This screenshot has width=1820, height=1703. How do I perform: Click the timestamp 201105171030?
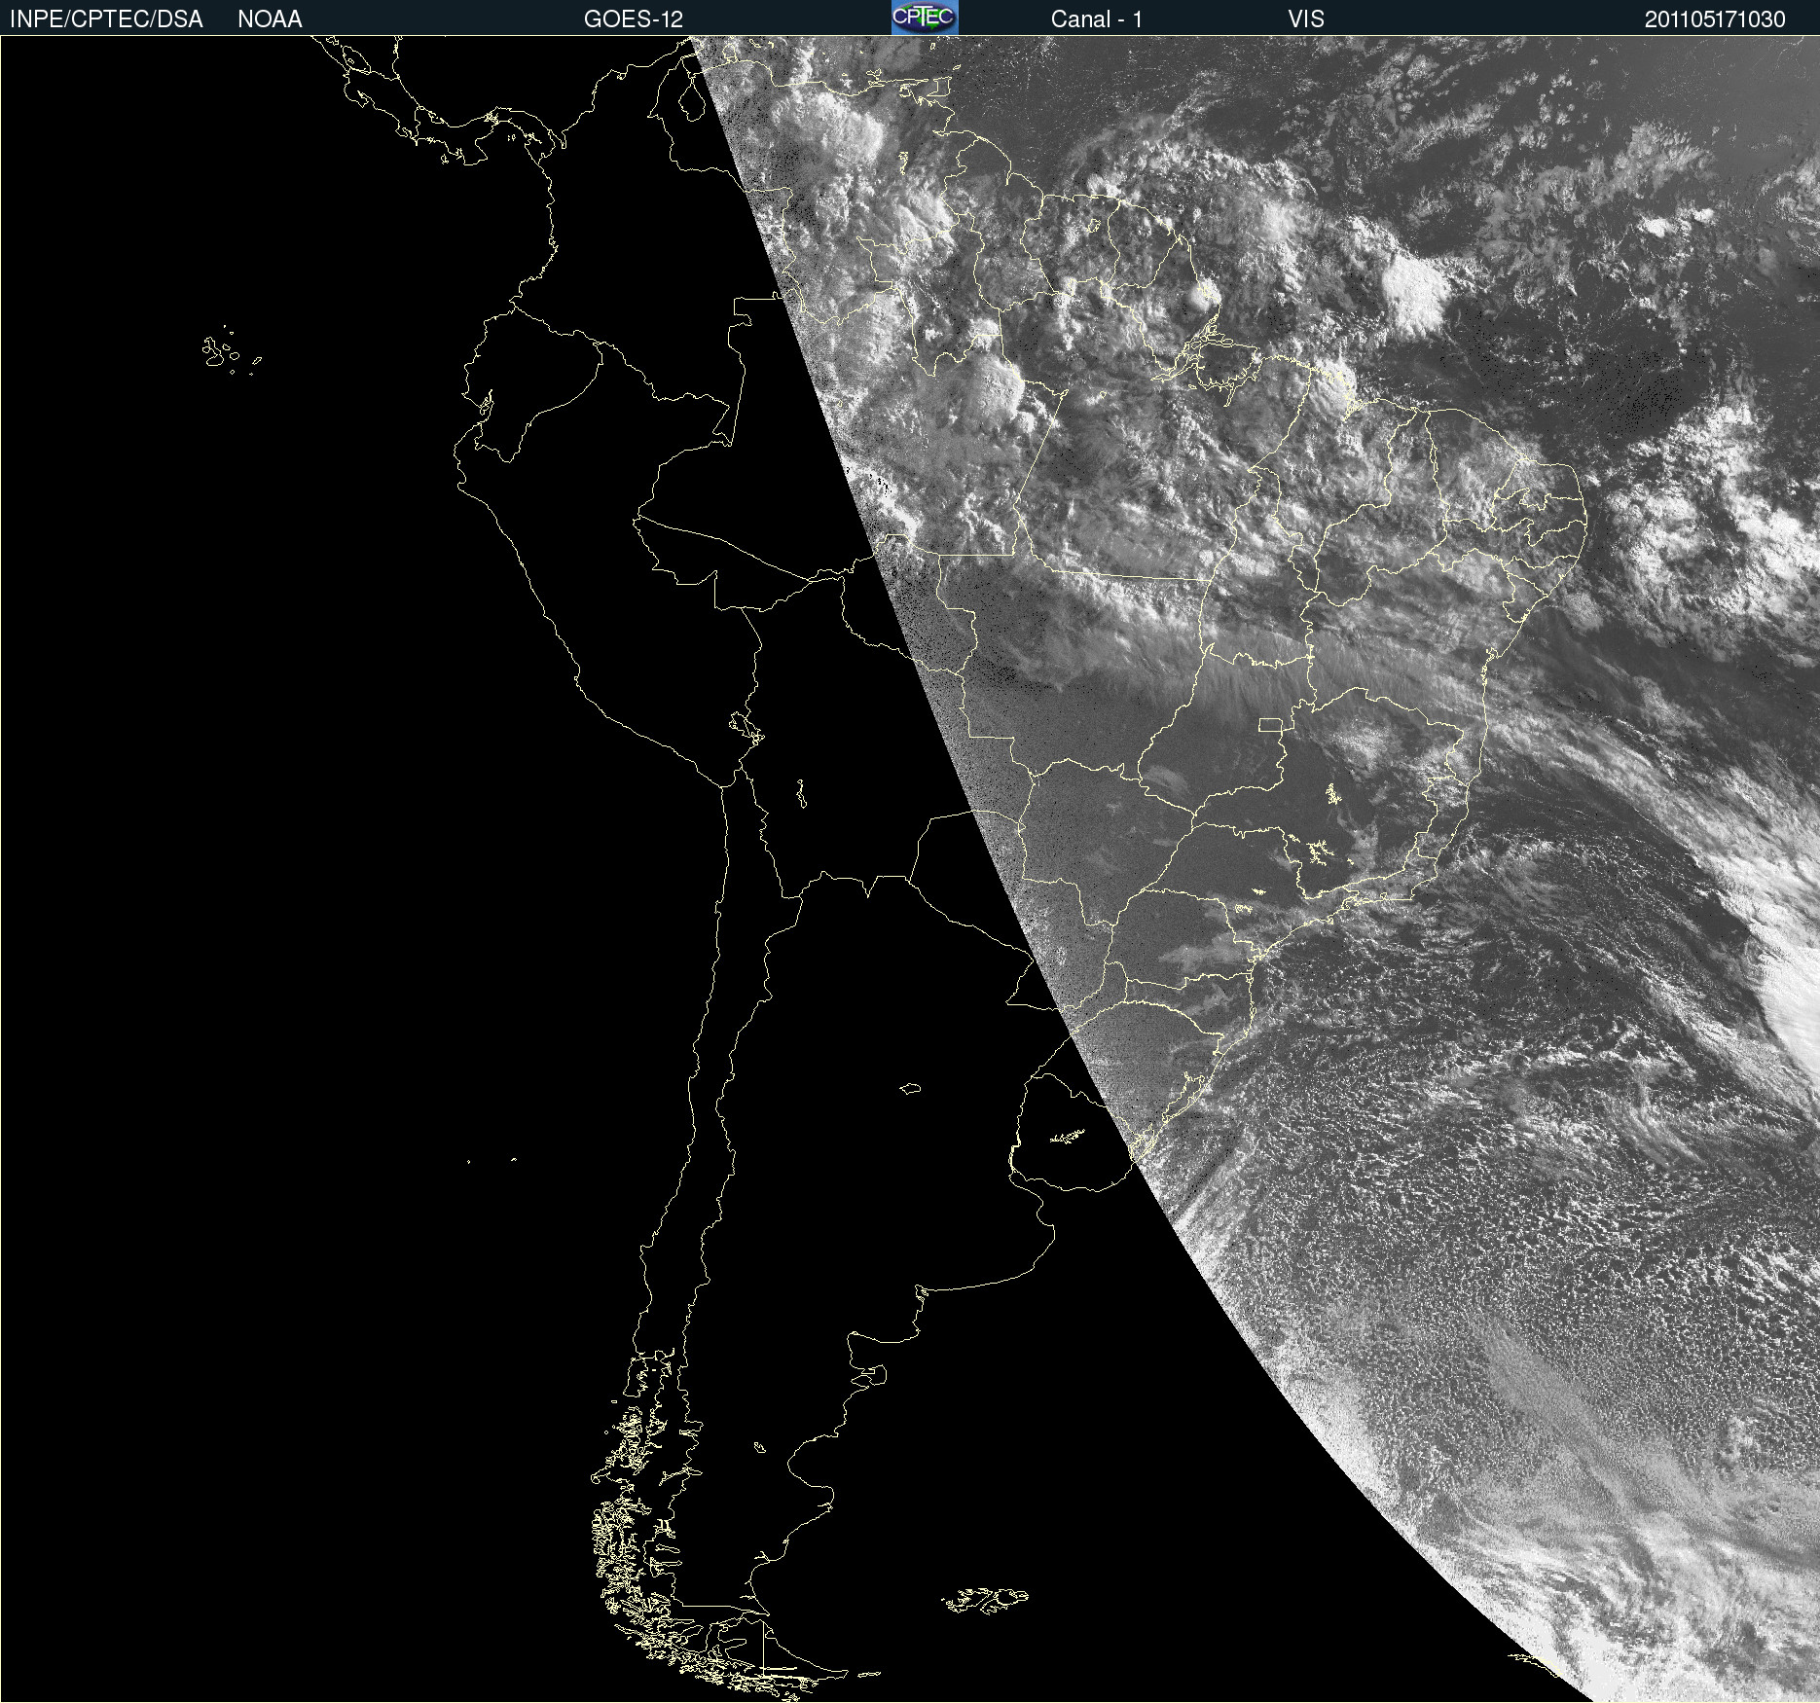click(x=1715, y=19)
